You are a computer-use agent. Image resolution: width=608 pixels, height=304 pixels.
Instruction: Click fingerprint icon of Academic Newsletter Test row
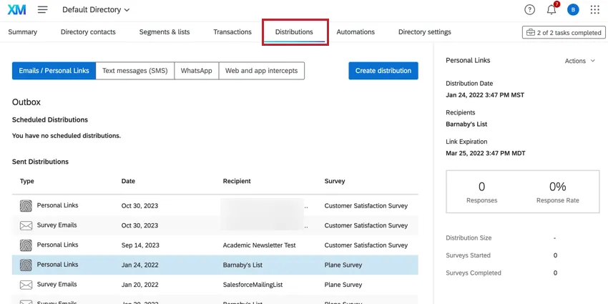(26, 245)
